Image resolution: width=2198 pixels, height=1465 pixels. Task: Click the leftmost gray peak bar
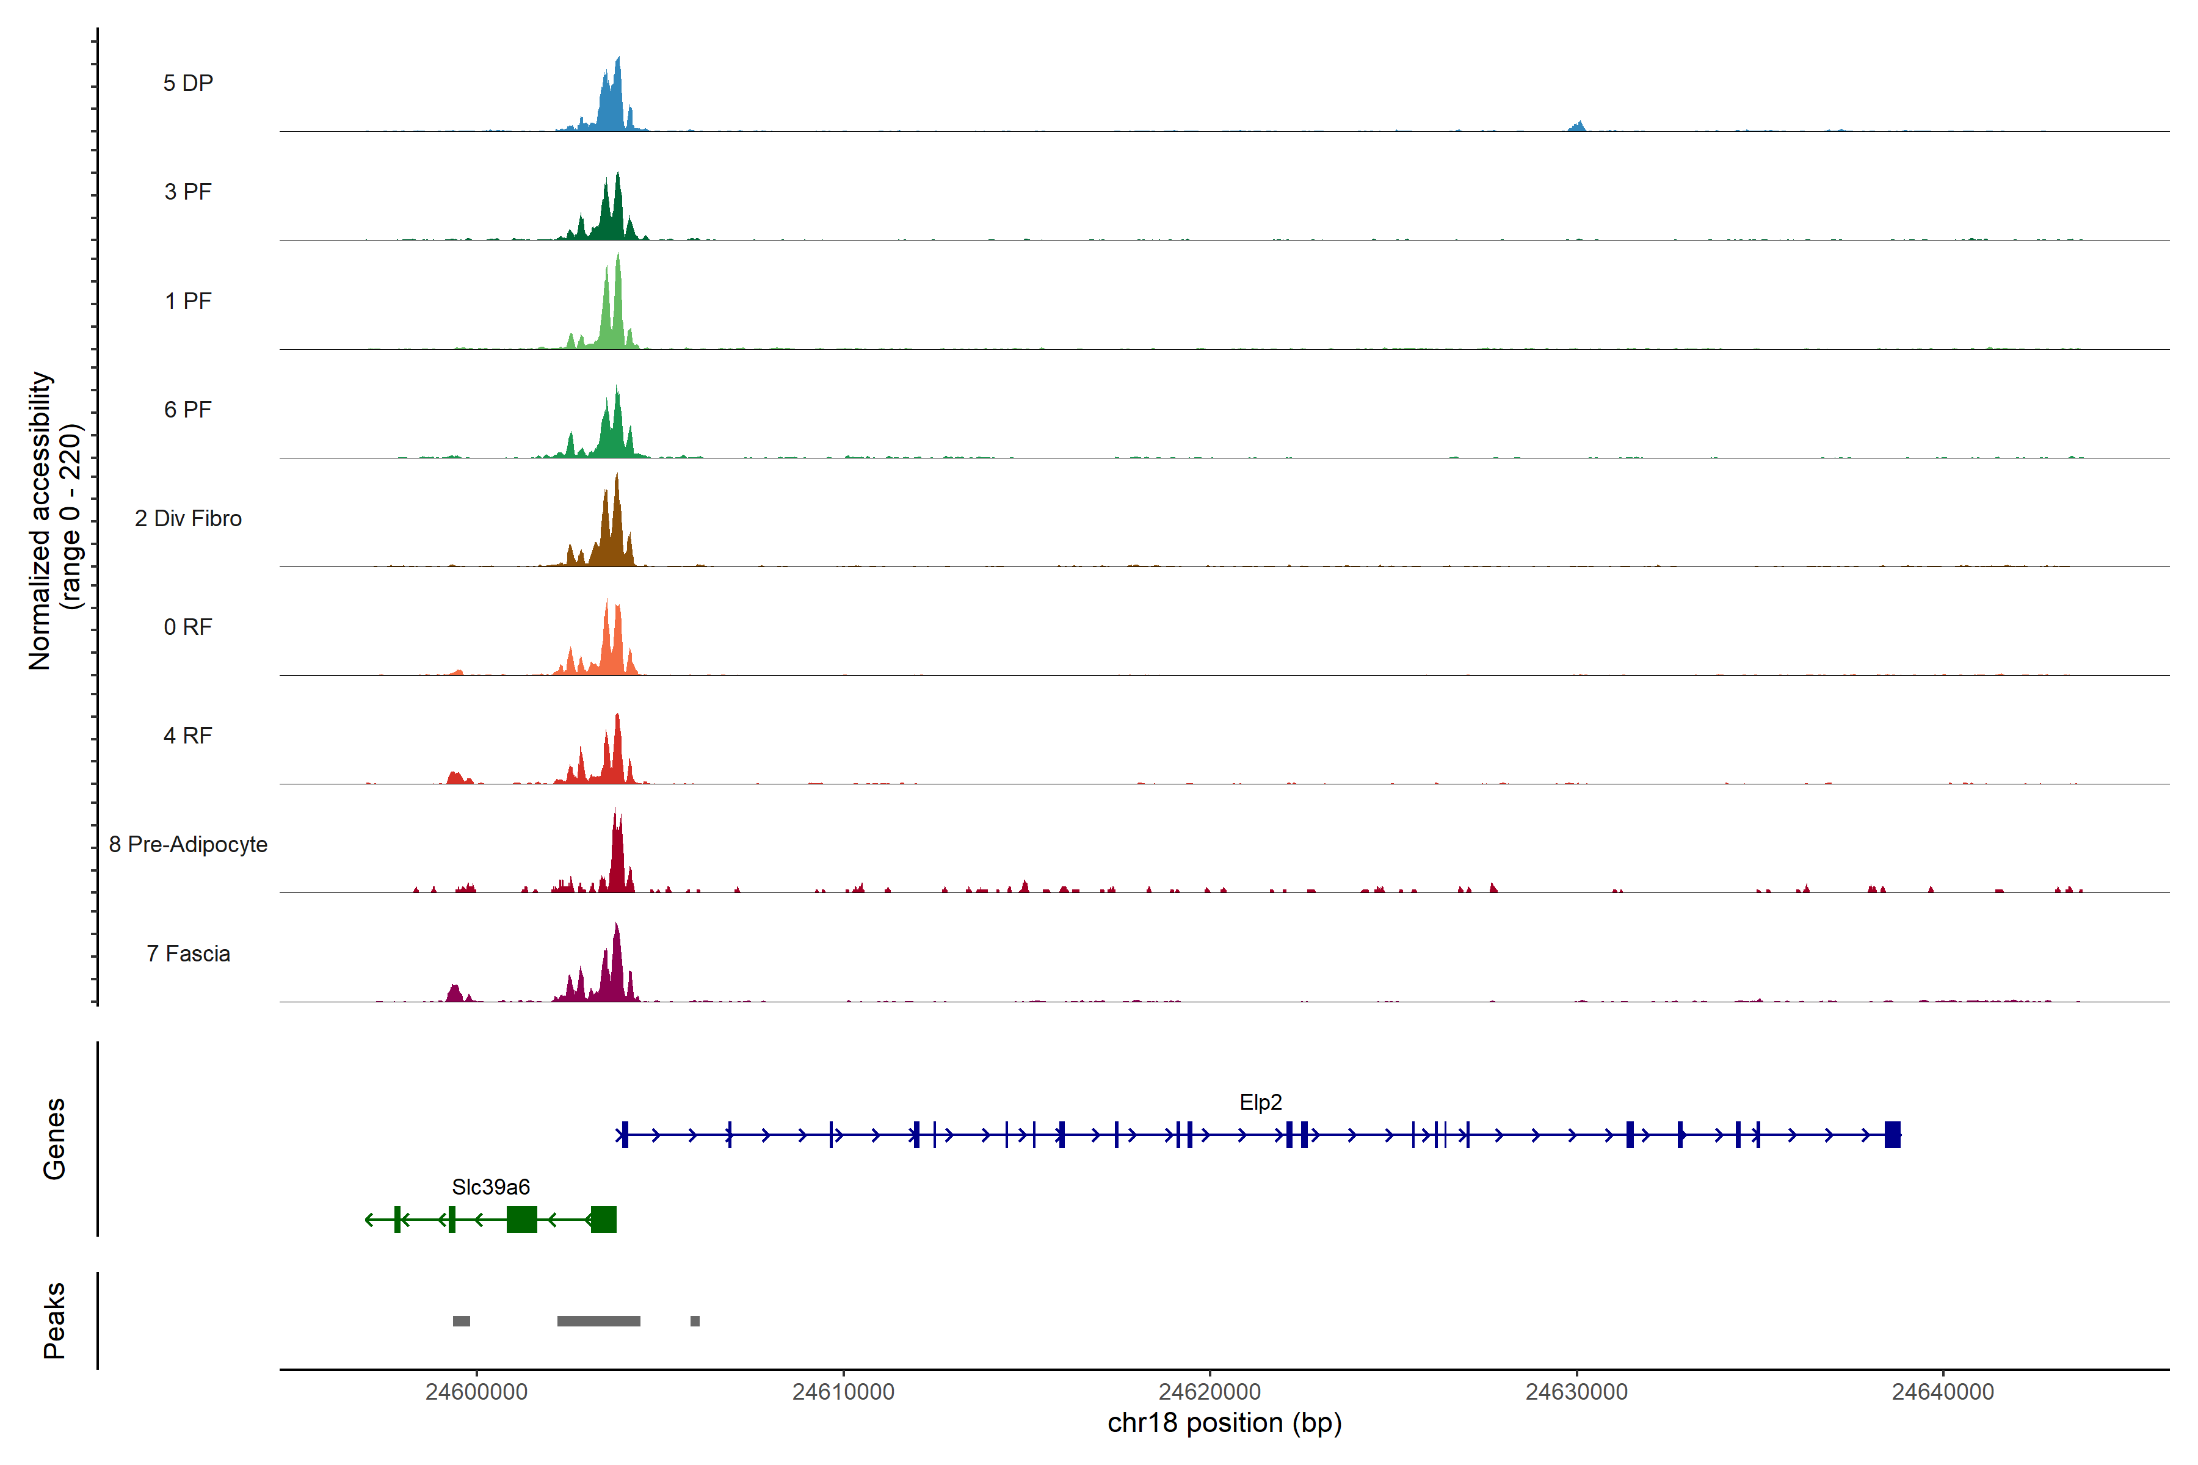[x=461, y=1321]
